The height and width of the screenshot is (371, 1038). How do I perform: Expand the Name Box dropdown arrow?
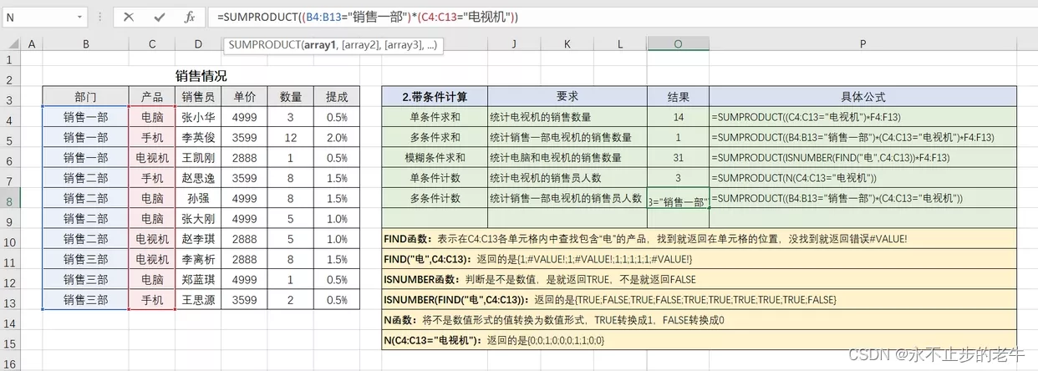(x=79, y=17)
